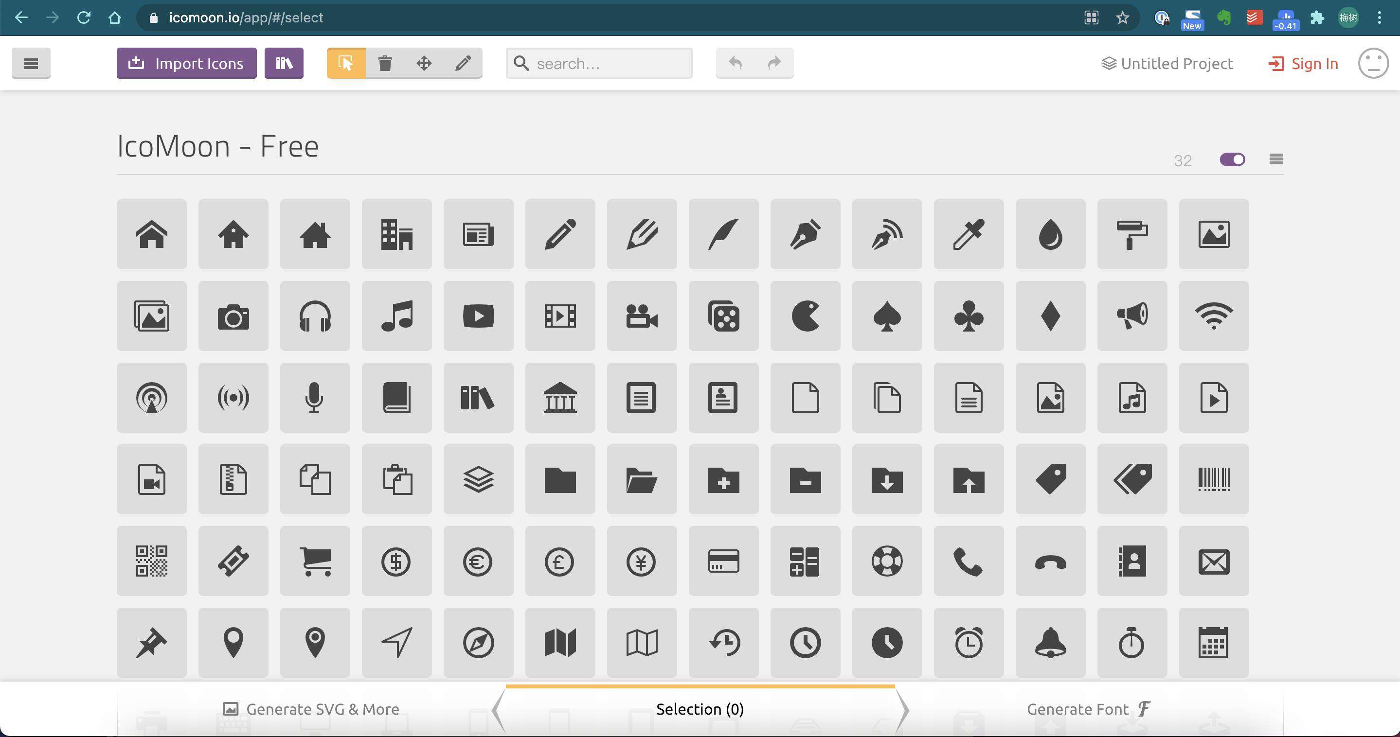Select the paint roller icon
The width and height of the screenshot is (1400, 737).
click(x=1132, y=234)
